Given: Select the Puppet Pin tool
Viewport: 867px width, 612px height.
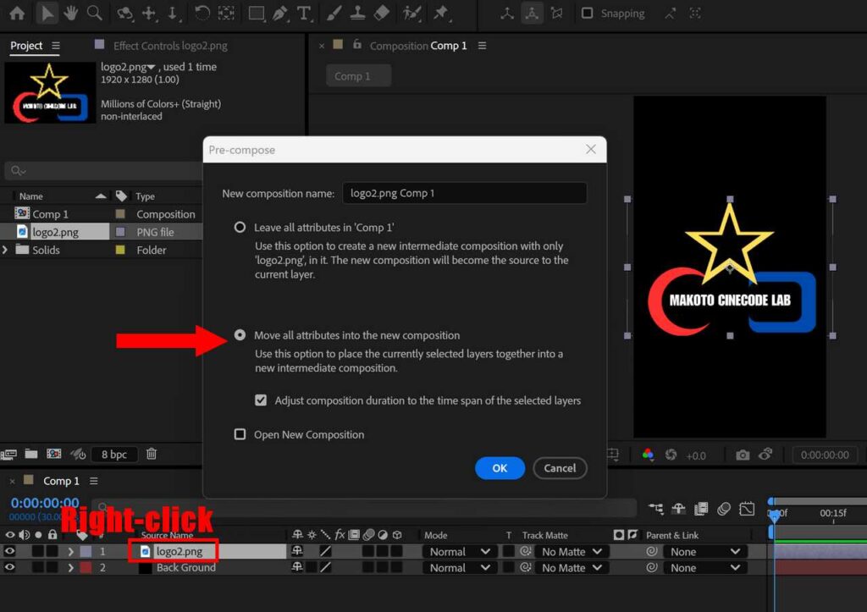Looking at the screenshot, I should coord(441,14).
